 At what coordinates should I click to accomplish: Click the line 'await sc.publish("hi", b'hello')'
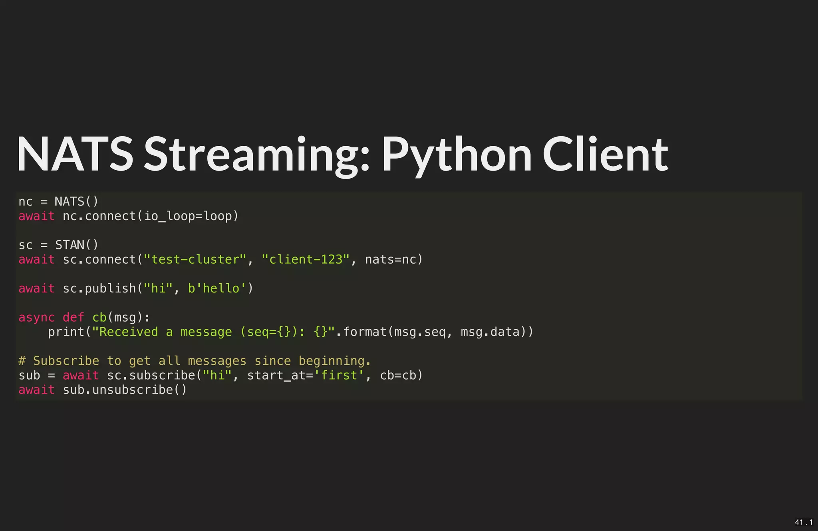tap(136, 288)
